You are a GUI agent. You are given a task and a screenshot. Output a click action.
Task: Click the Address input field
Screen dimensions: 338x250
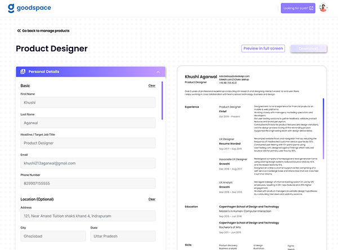[x=88, y=216]
